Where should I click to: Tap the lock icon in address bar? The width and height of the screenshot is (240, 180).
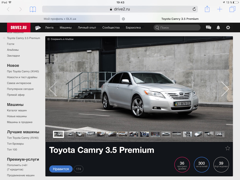111,9
